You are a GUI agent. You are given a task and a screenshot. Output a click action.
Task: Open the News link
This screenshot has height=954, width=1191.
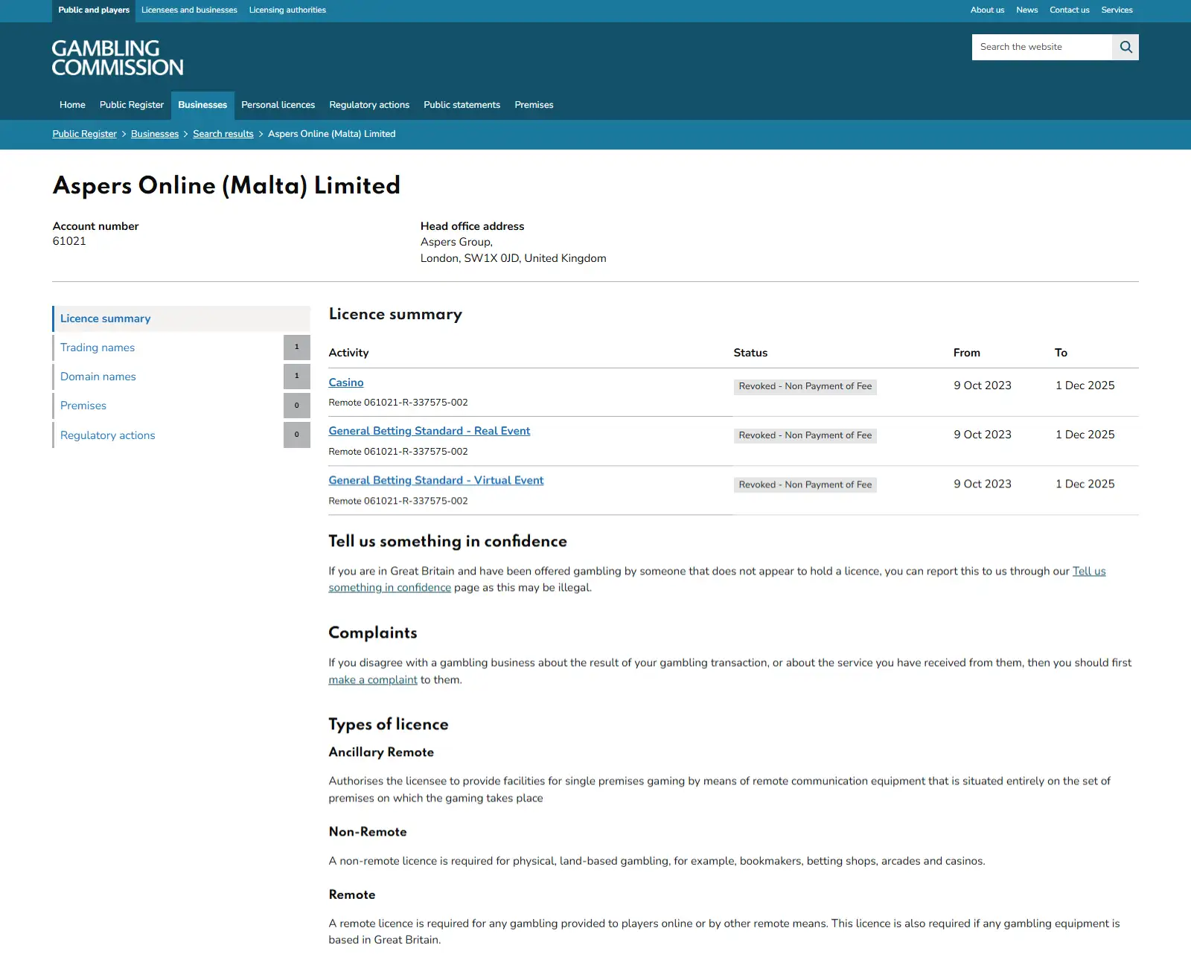1026,10
